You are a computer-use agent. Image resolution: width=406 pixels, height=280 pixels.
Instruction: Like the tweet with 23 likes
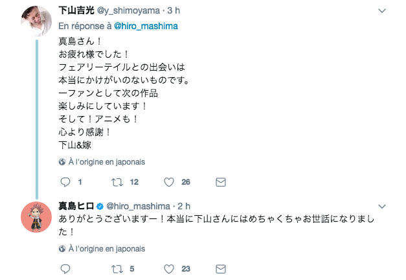168,268
